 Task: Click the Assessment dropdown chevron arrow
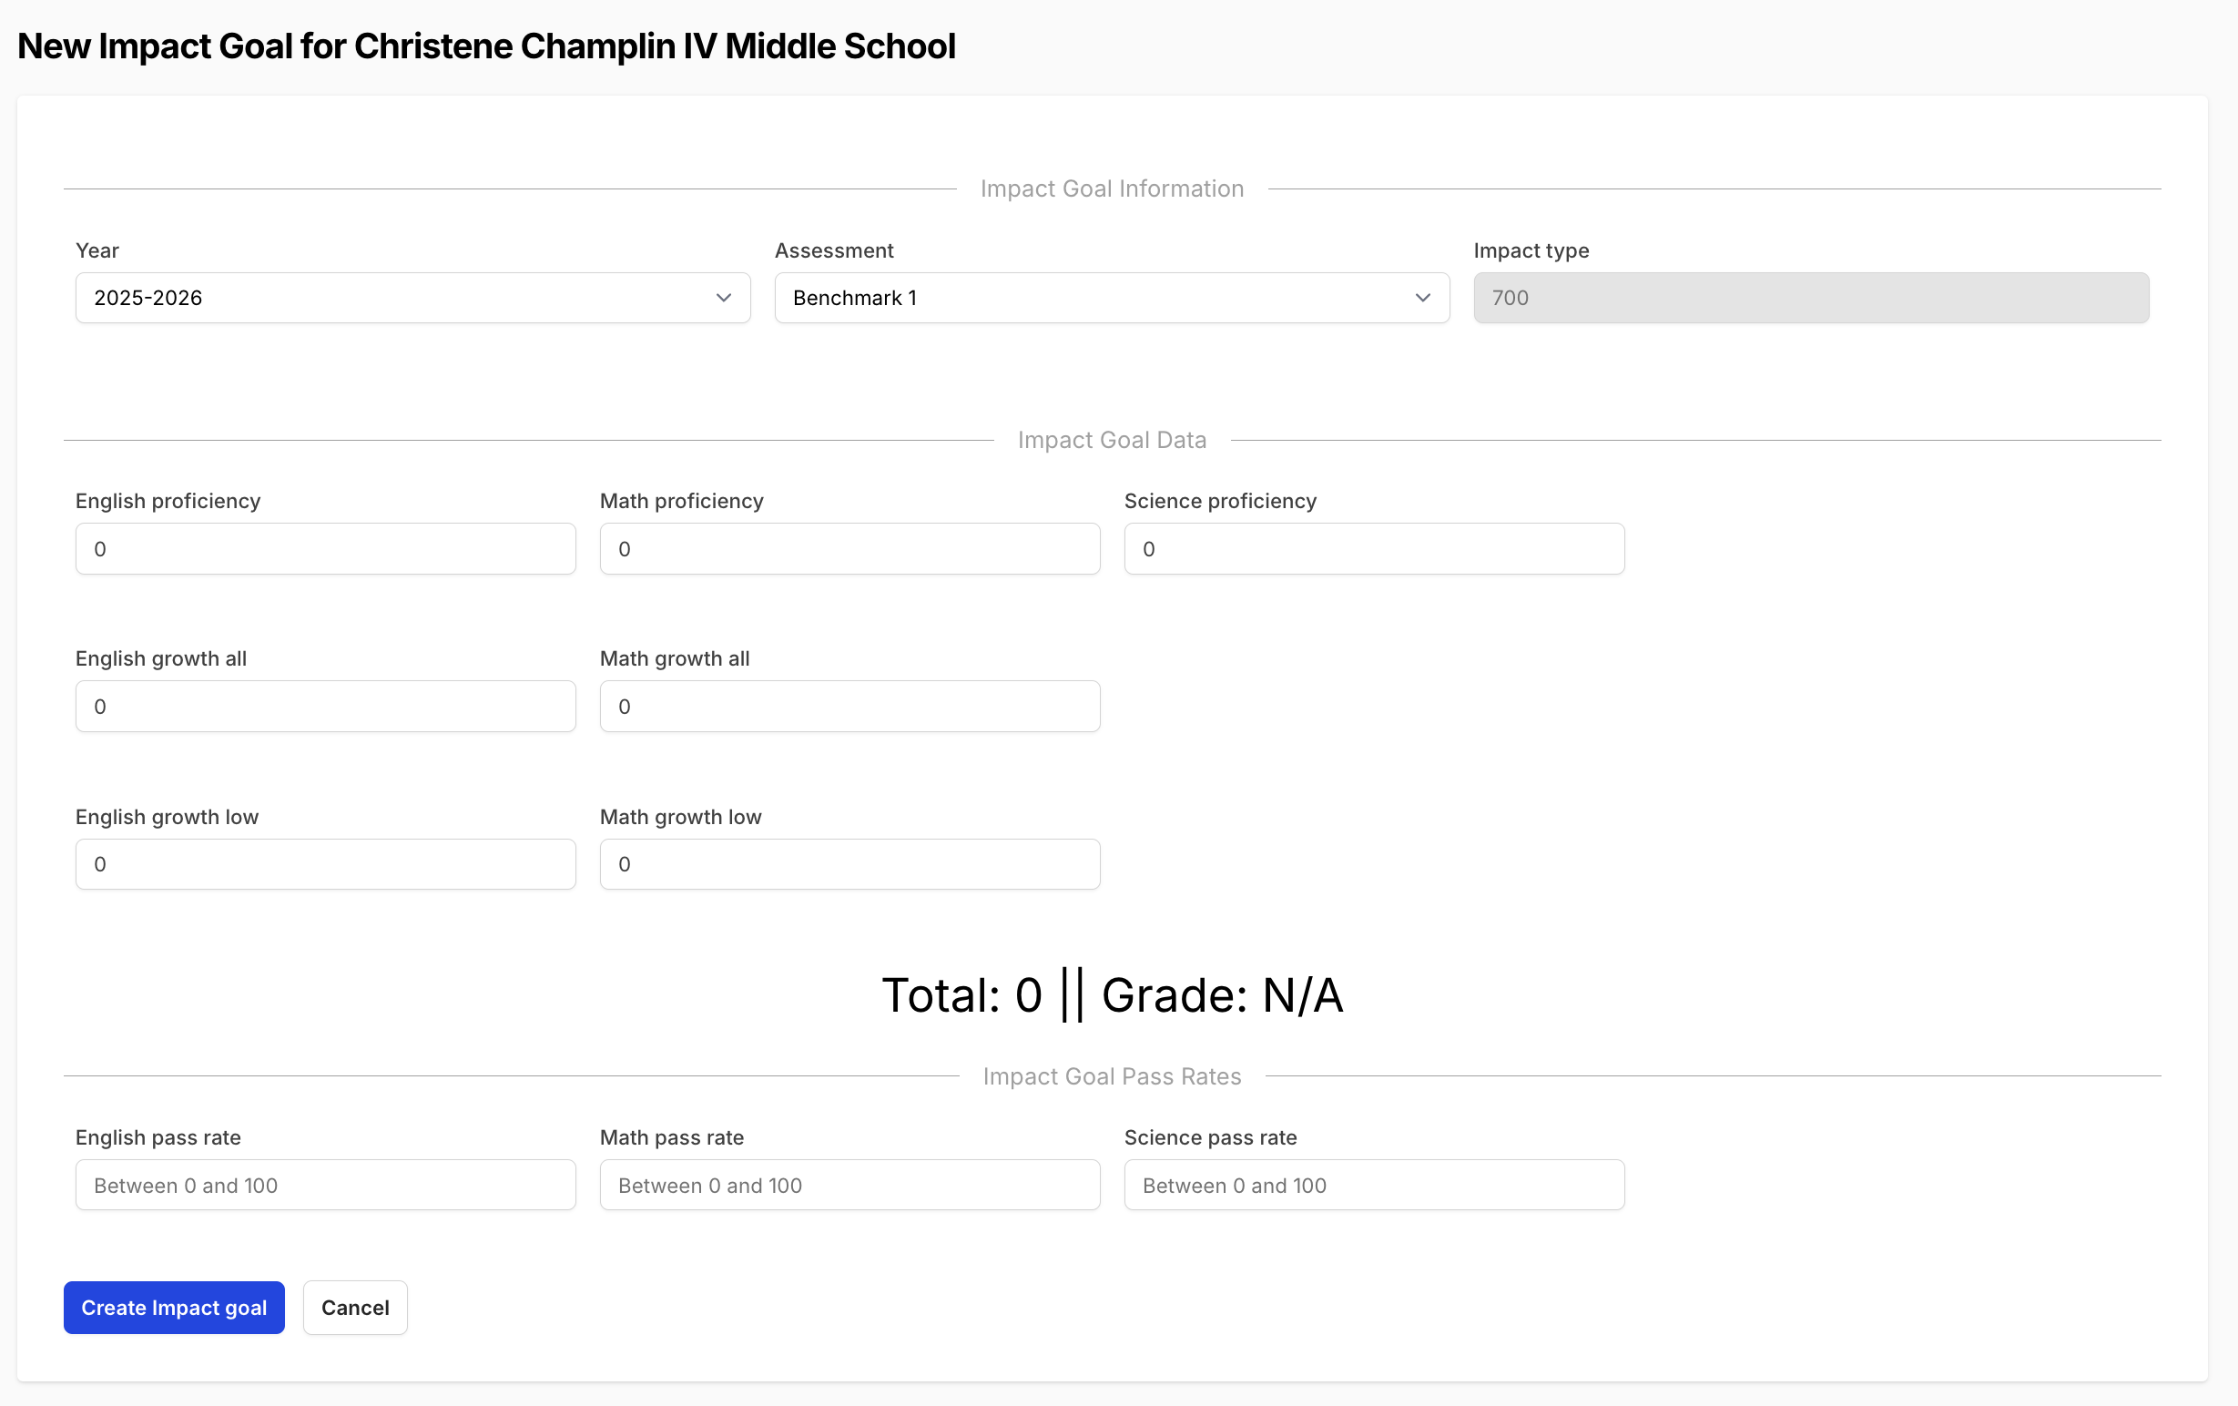tap(1422, 298)
